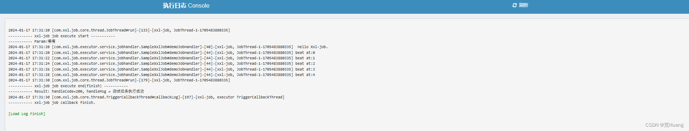
Task: Click the 'Hello Xxl-job.' message
Action: click(x=312, y=47)
